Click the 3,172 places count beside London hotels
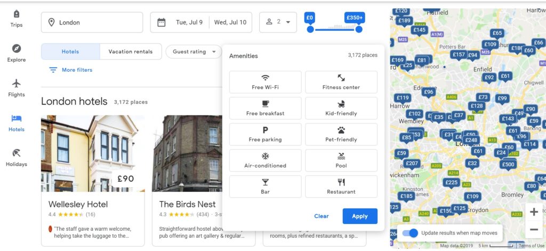 [131, 102]
